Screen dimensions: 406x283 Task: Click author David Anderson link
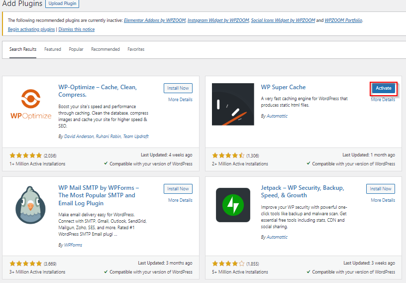tap(79, 137)
